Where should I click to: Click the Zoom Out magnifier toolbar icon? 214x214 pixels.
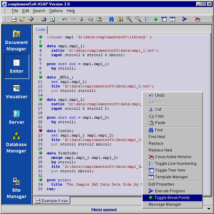(x=138, y=19)
